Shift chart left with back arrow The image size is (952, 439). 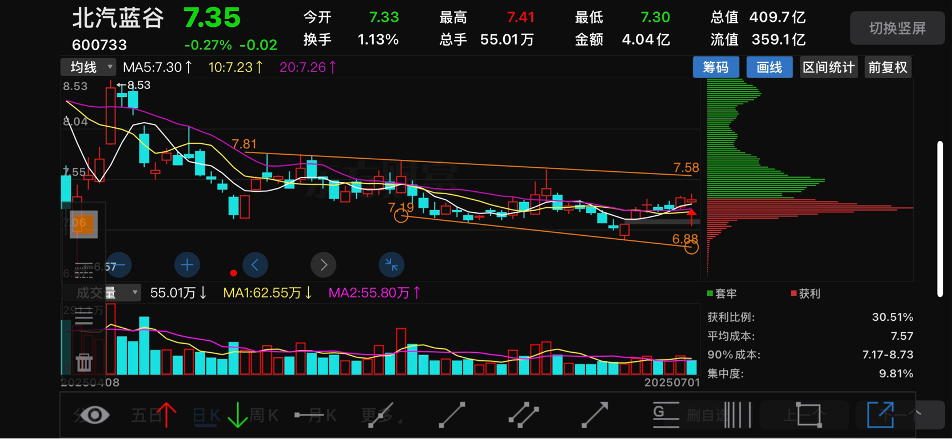tap(255, 265)
